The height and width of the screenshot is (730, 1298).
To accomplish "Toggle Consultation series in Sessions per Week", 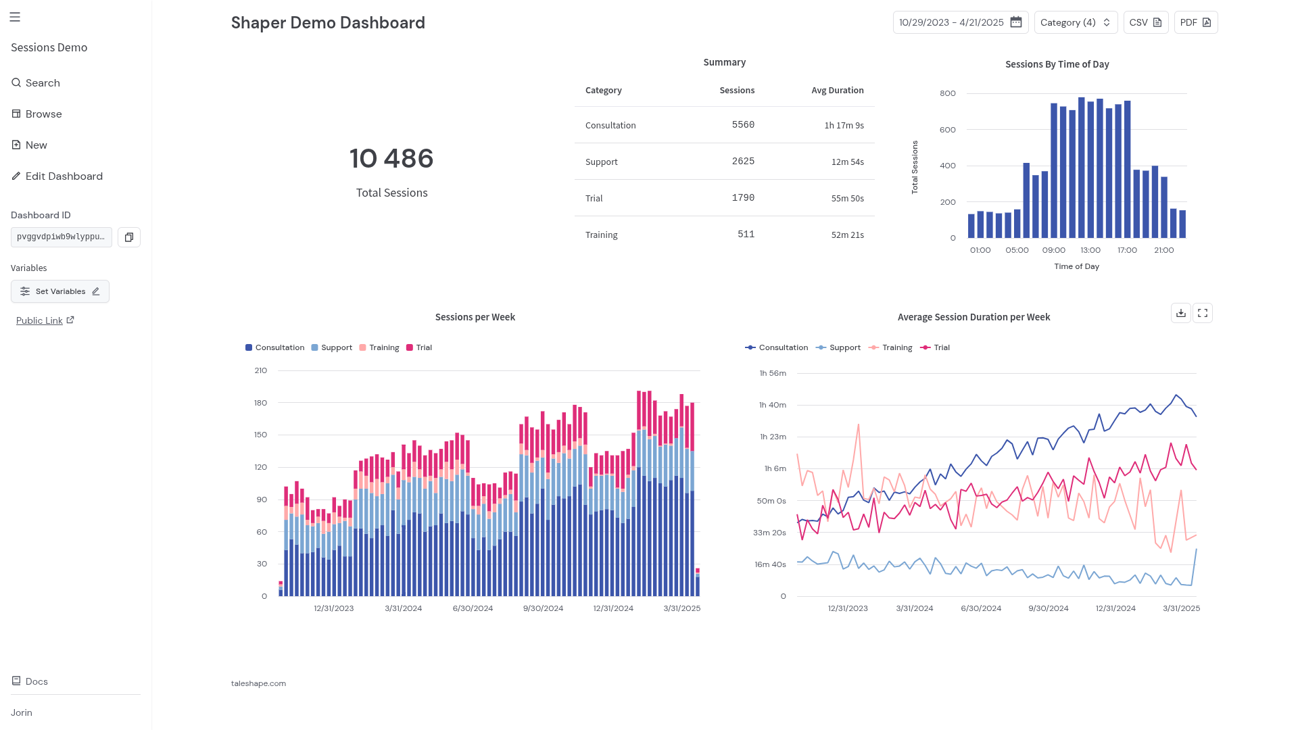I will click(275, 347).
